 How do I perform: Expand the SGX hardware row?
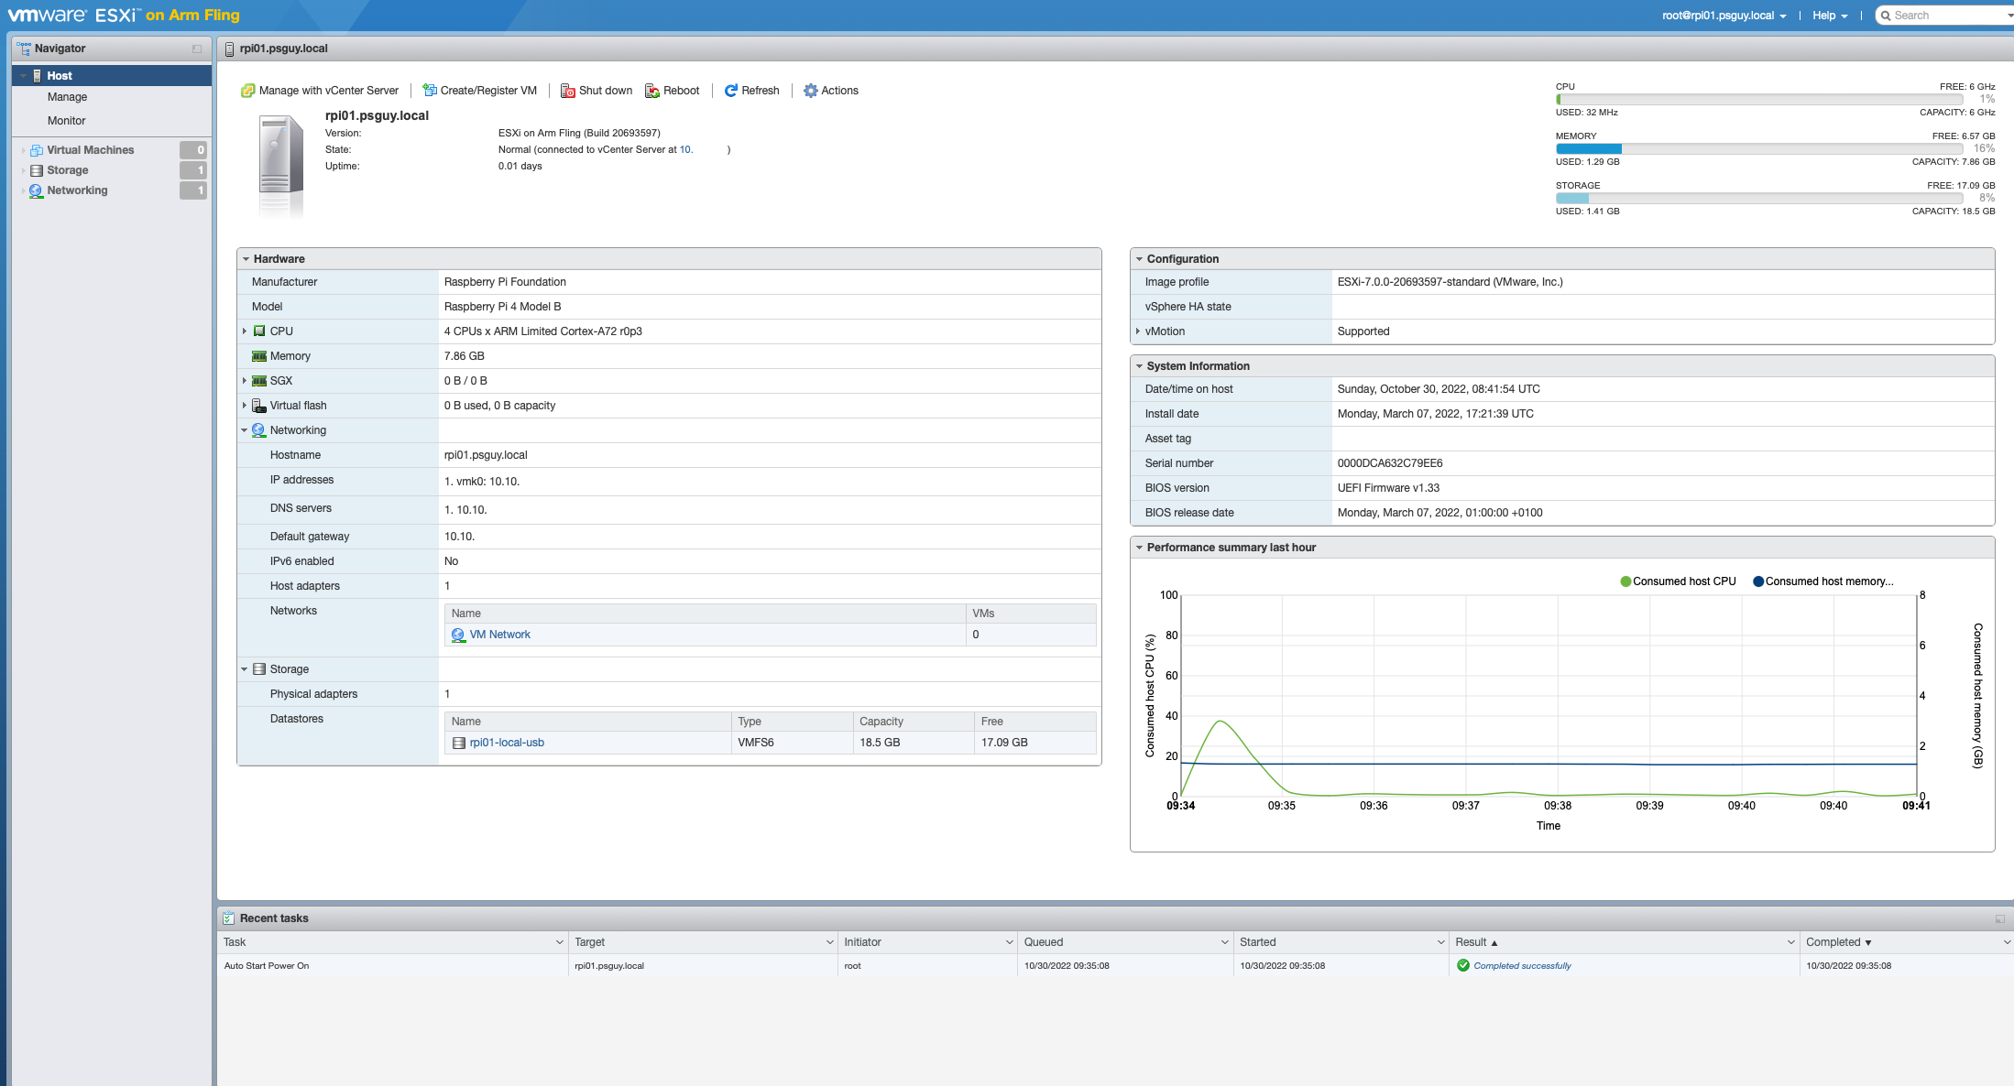tap(245, 381)
